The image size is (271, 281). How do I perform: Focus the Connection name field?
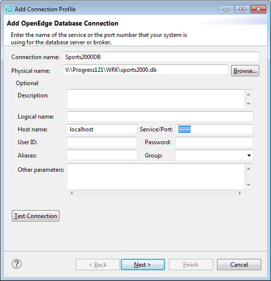161,57
